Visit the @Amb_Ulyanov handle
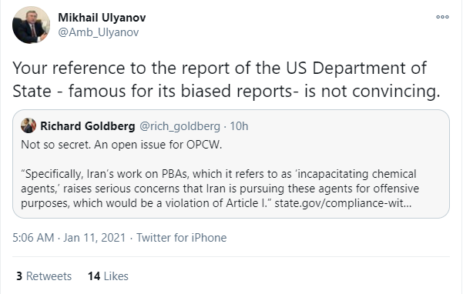Screen dimensions: 463x294 point(99,32)
